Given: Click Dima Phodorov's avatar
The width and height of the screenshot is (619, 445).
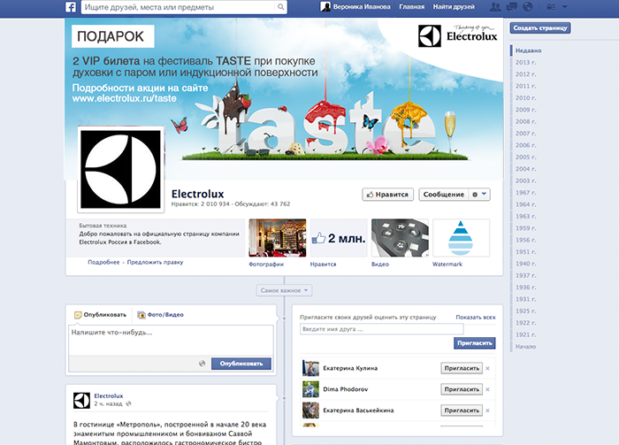Looking at the screenshot, I should 310,389.
